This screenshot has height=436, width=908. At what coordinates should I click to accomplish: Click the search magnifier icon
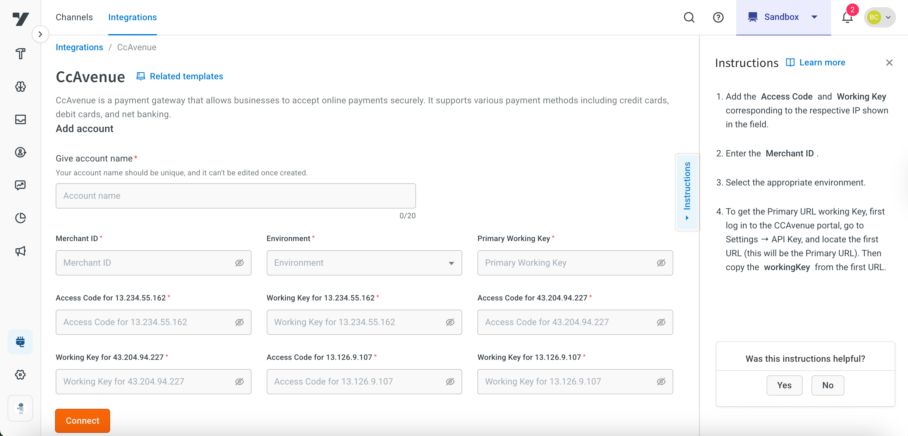(689, 17)
